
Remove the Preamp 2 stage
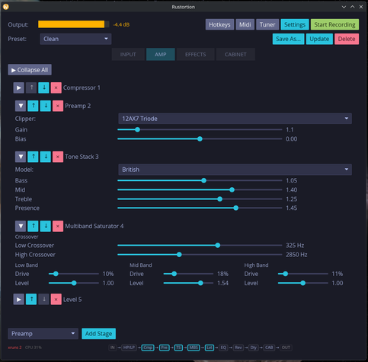pos(58,106)
